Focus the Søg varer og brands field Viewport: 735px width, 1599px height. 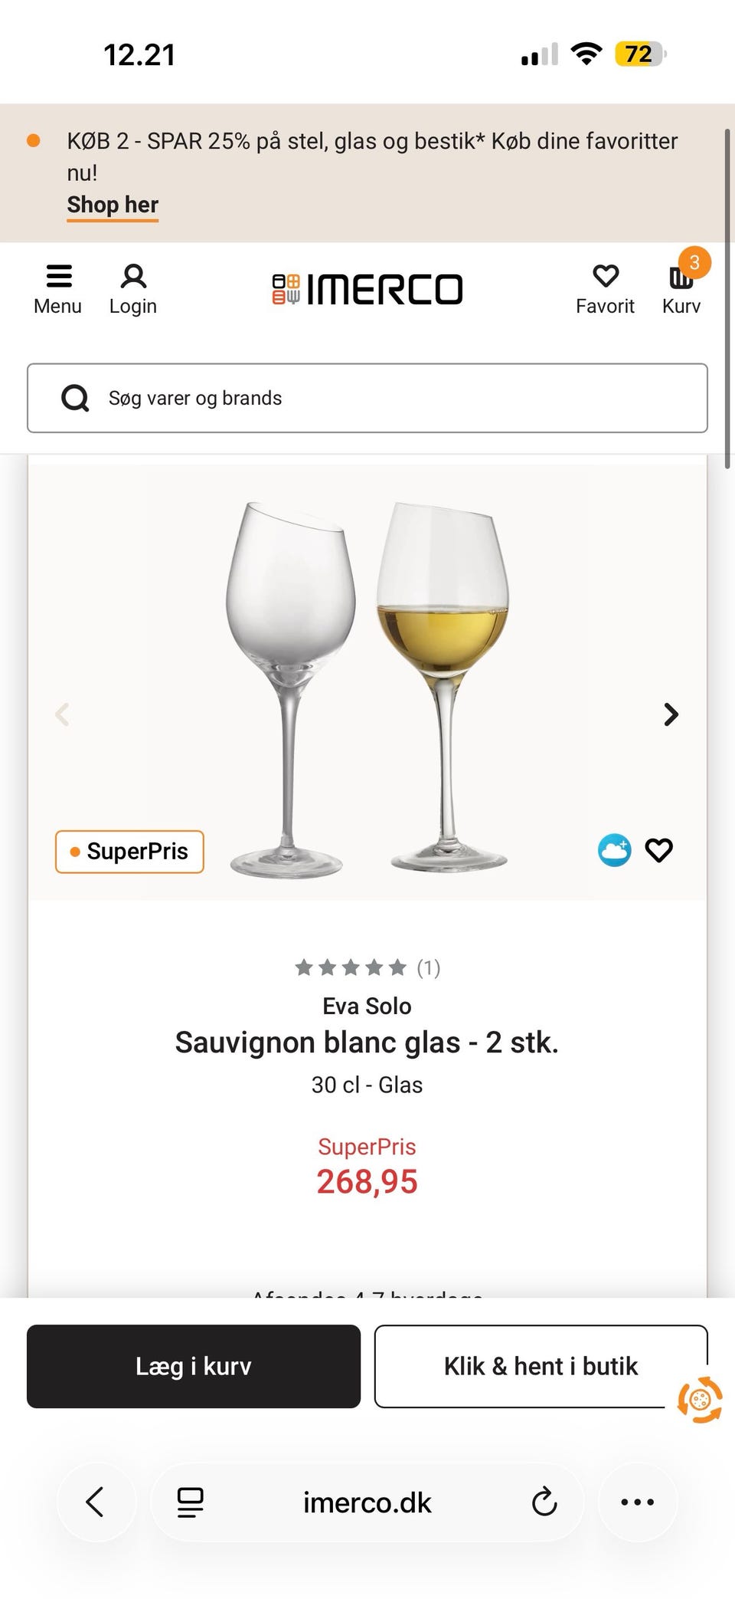367,398
